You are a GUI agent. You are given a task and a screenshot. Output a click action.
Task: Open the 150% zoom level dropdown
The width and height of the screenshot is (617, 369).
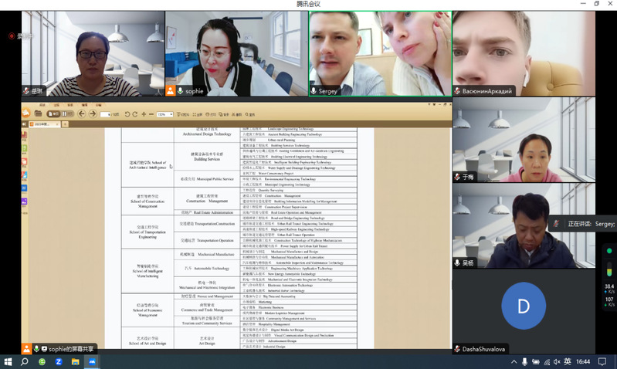(x=164, y=114)
